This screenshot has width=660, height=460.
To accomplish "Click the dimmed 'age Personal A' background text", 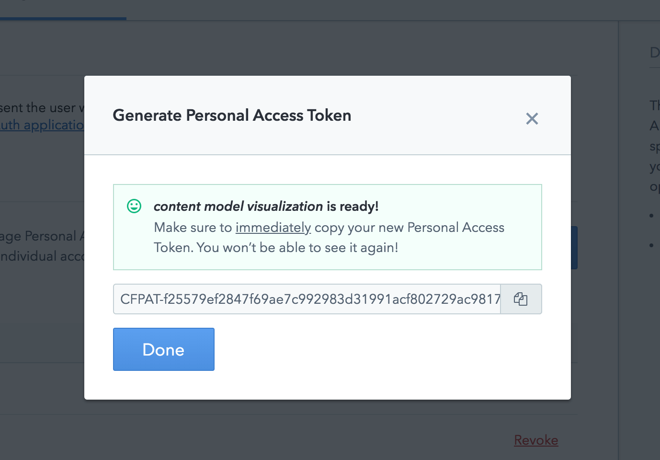I will coord(42,236).
